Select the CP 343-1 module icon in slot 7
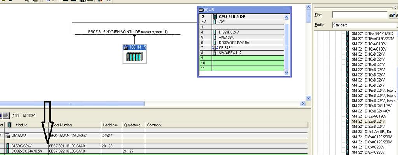398x155 pixels. (215, 48)
